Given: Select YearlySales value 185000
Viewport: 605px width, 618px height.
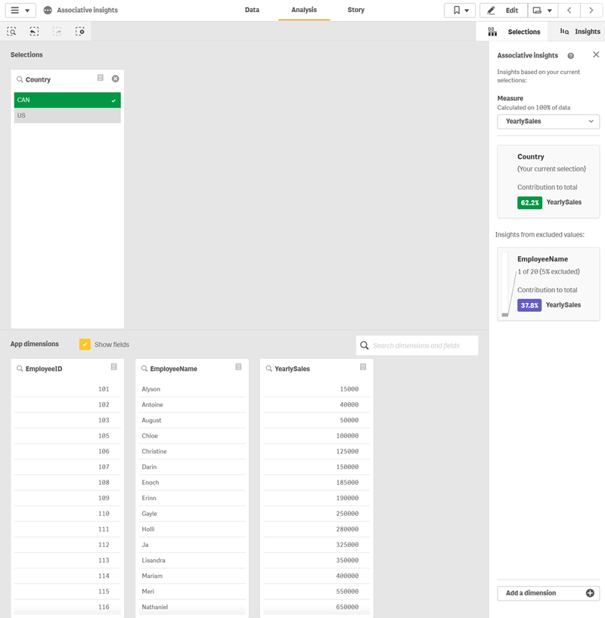Looking at the screenshot, I should 317,483.
